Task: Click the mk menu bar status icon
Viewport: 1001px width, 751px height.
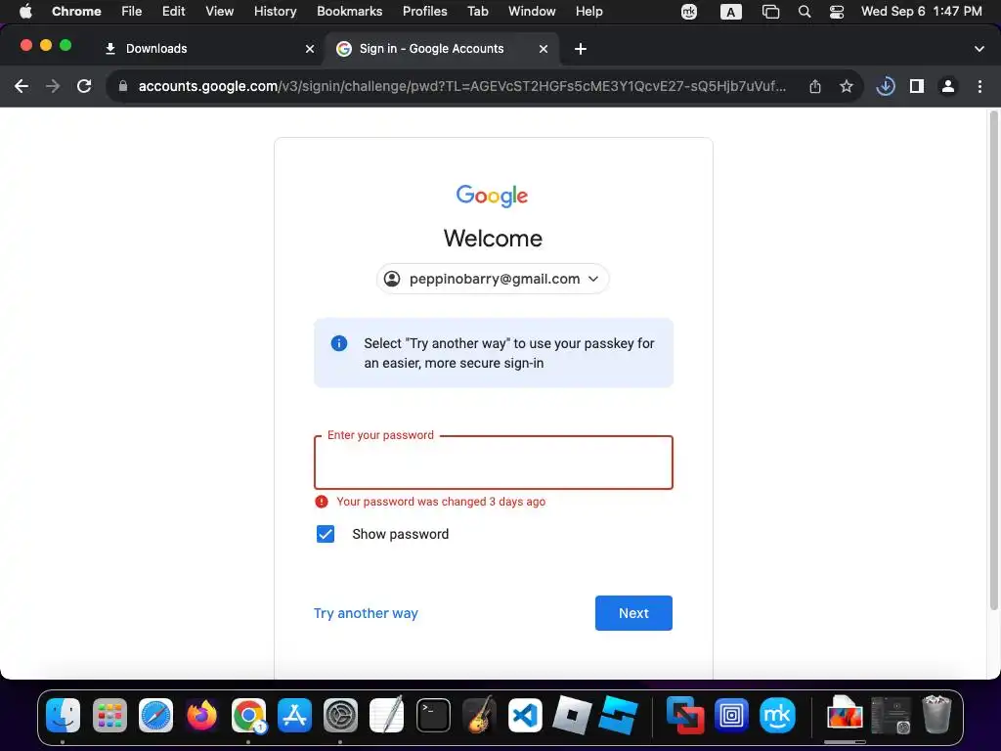Action: (x=689, y=12)
